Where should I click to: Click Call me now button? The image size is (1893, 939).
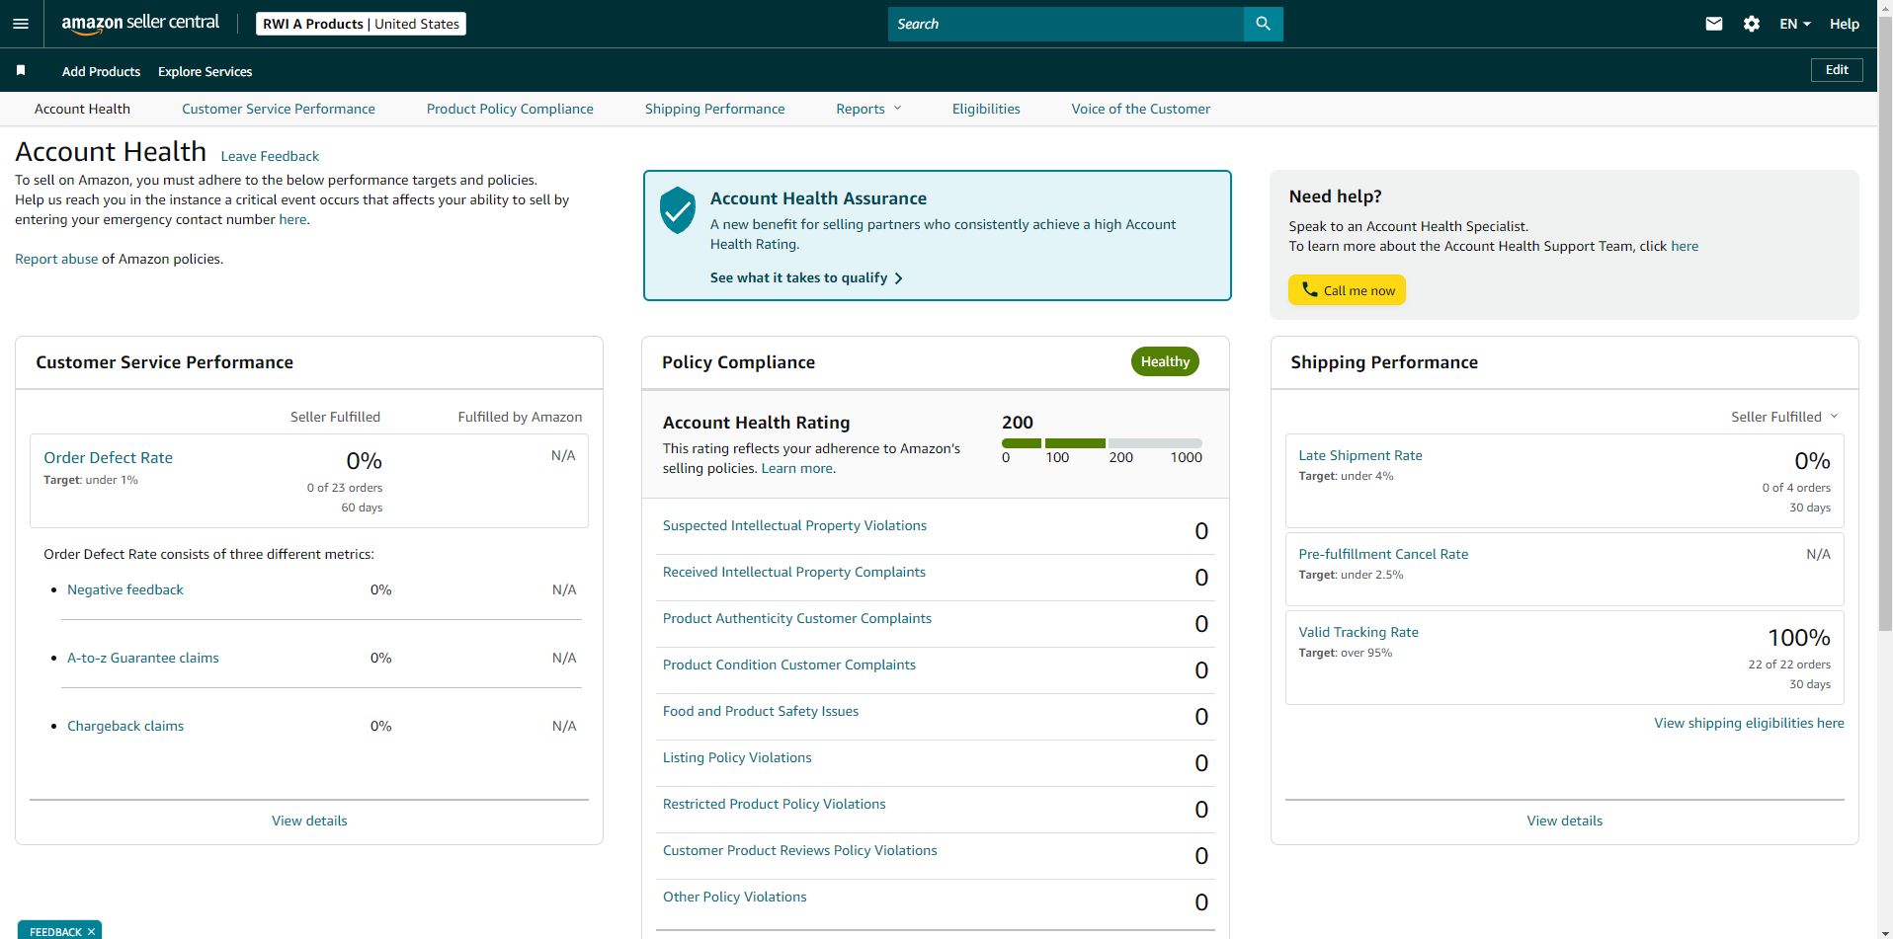1347,289
